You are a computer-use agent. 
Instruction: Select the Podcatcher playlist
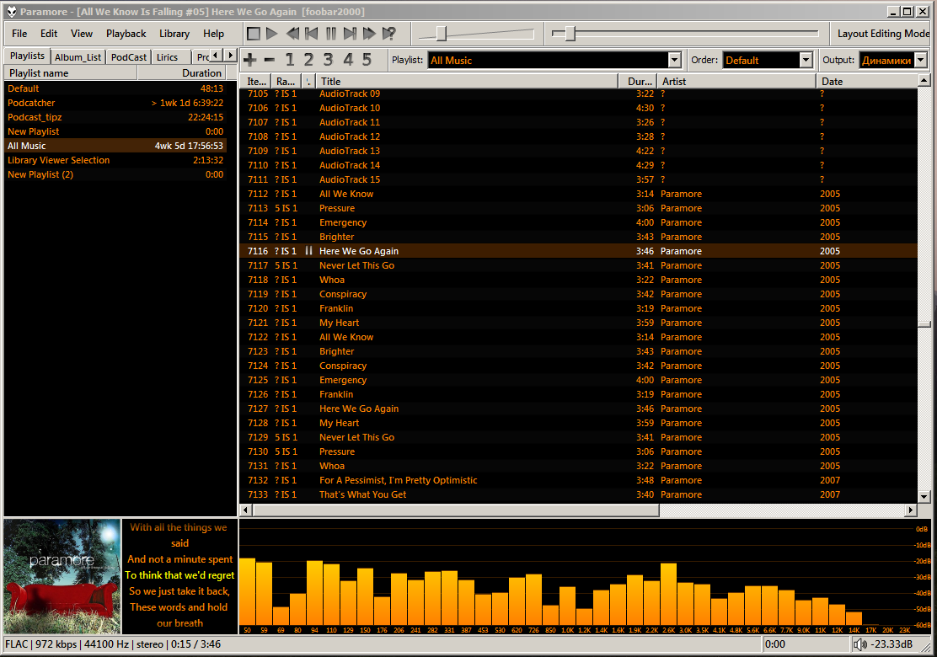coord(115,103)
